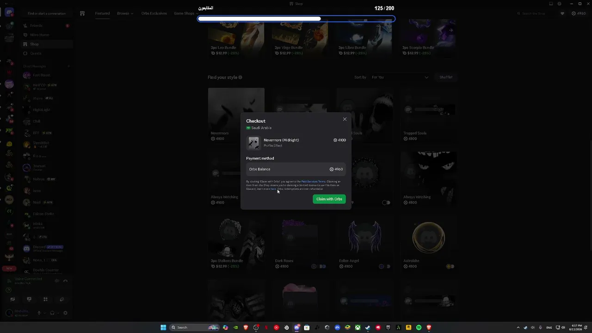Viewport: 592px width, 333px height.
Task: Select Orbs Balance payment method
Action: (x=296, y=169)
